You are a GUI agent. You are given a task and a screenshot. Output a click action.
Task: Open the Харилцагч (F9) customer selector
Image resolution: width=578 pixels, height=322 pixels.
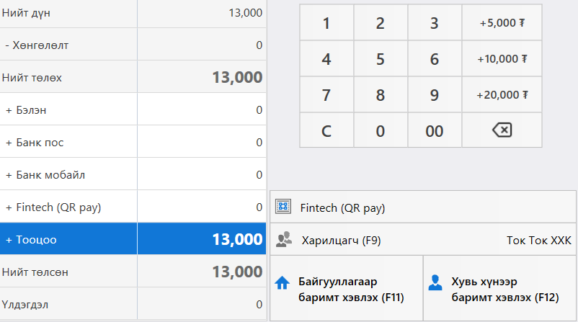[x=423, y=240]
